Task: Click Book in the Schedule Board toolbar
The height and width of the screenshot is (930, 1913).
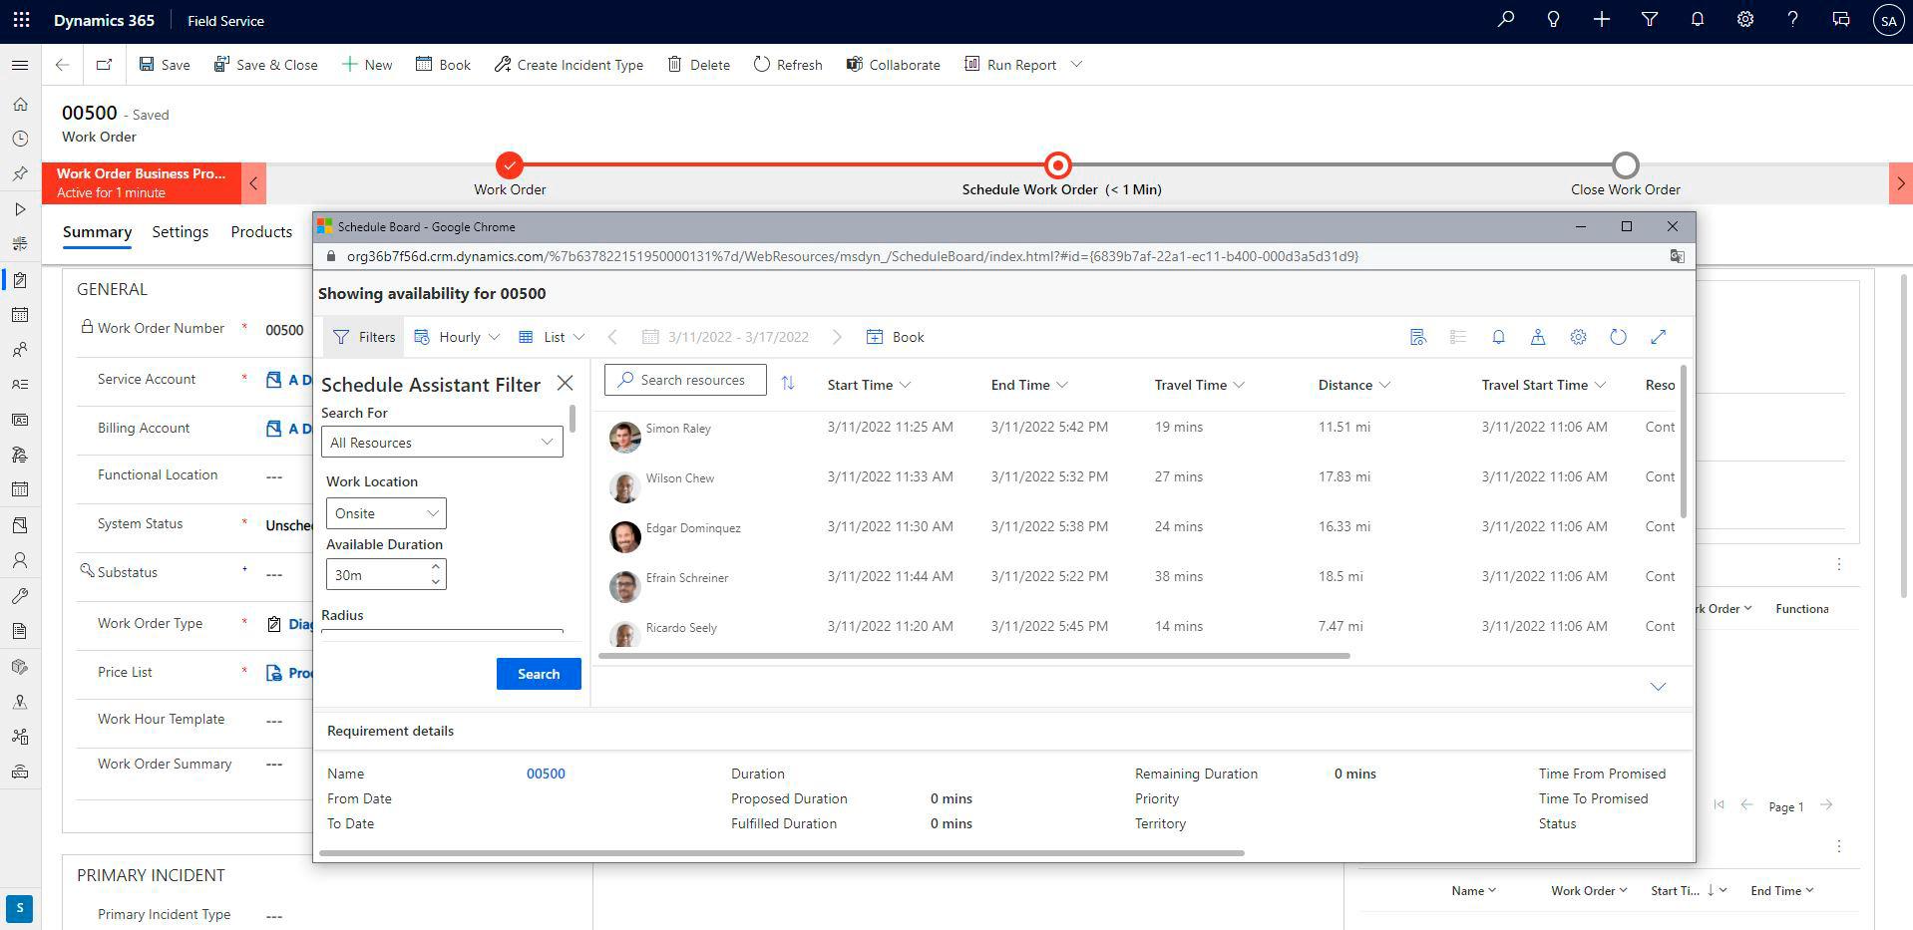Action: coord(896,337)
